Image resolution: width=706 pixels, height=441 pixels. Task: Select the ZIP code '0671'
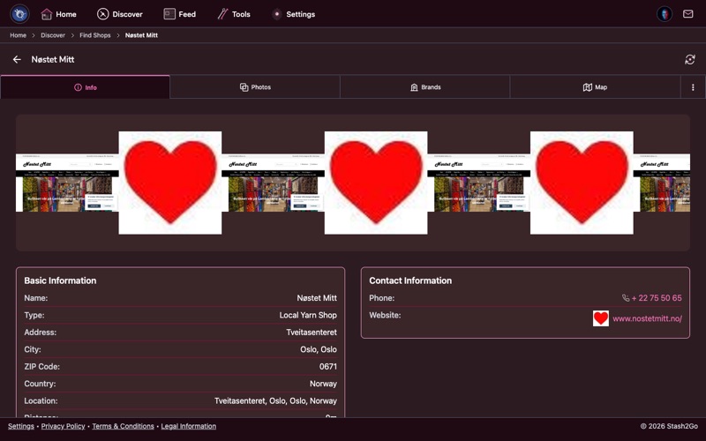pos(327,366)
